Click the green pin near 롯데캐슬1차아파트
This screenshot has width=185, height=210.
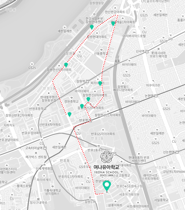pyautogui.click(x=113, y=23)
